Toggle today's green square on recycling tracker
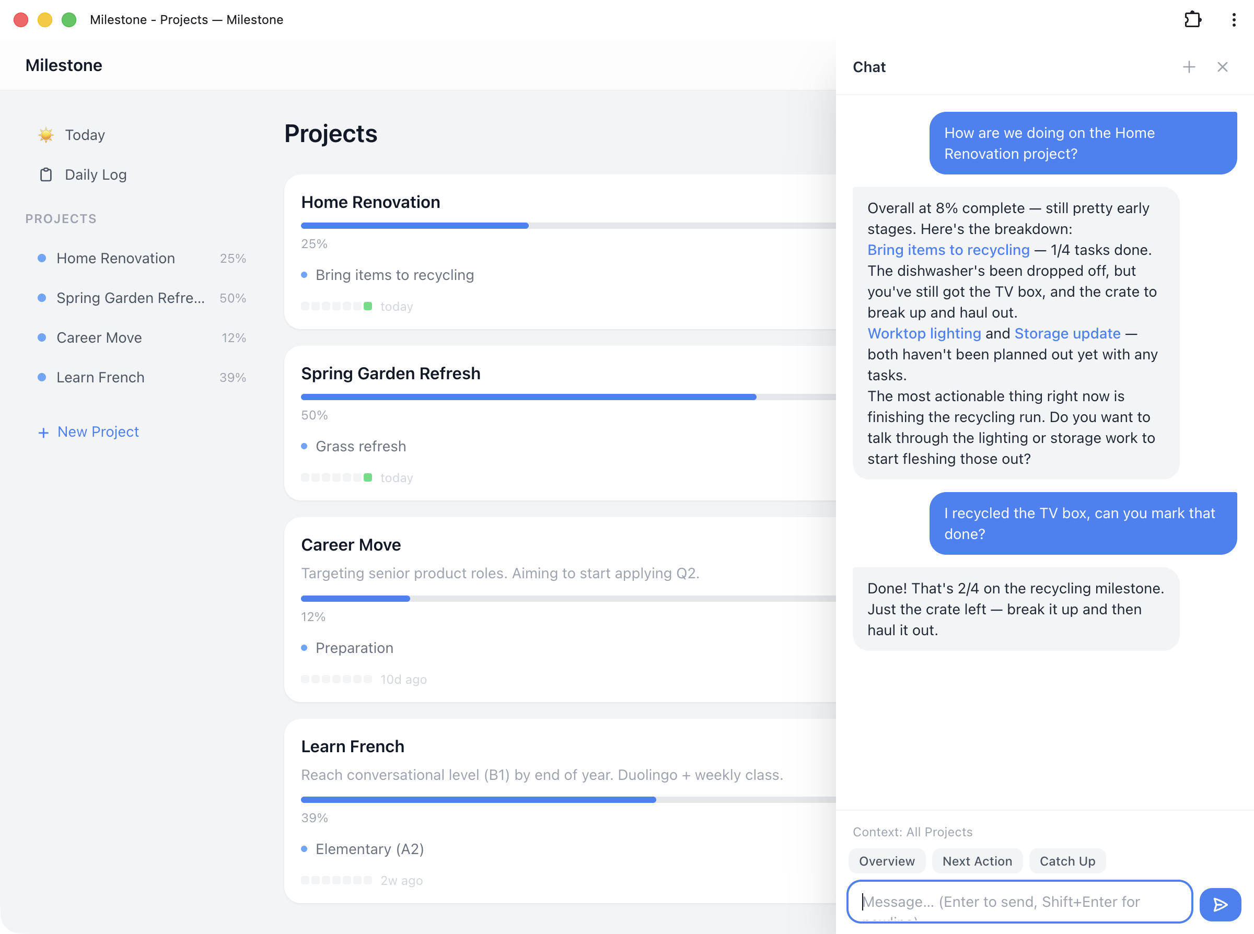The image size is (1254, 934). [x=369, y=306]
